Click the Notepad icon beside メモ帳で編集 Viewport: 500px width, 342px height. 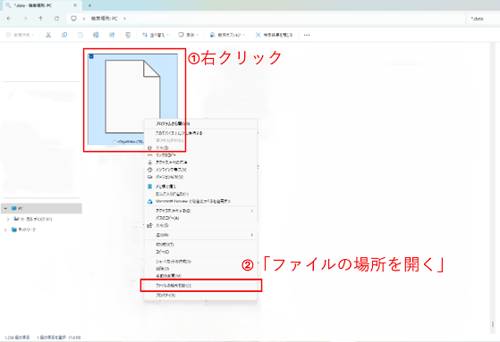150,187
